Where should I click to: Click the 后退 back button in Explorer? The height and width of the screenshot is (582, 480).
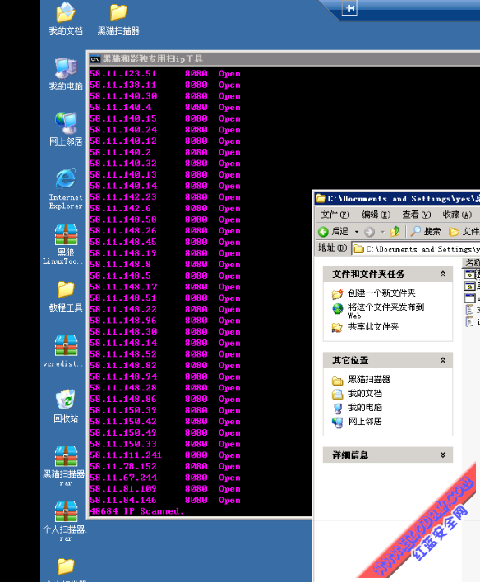click(333, 232)
